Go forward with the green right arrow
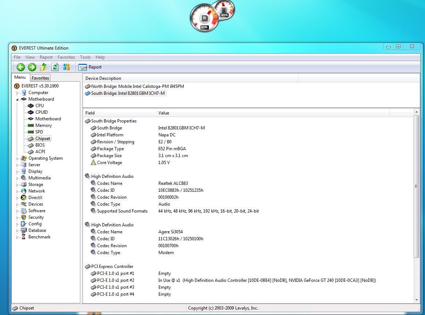The width and height of the screenshot is (425, 315). pyautogui.click(x=32, y=67)
